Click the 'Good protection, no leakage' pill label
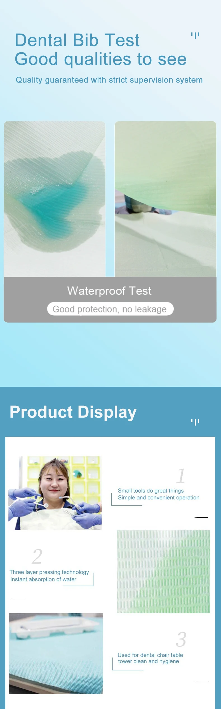Viewport: 221px width, 709px height. [x=110, y=309]
